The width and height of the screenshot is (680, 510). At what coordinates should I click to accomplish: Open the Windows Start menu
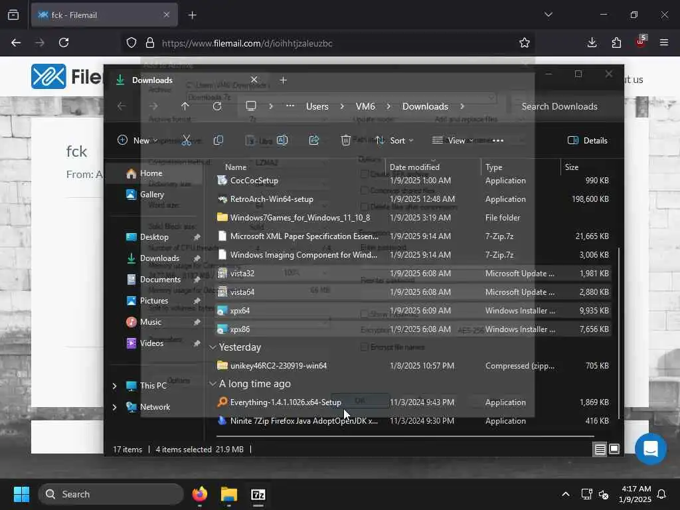21,494
